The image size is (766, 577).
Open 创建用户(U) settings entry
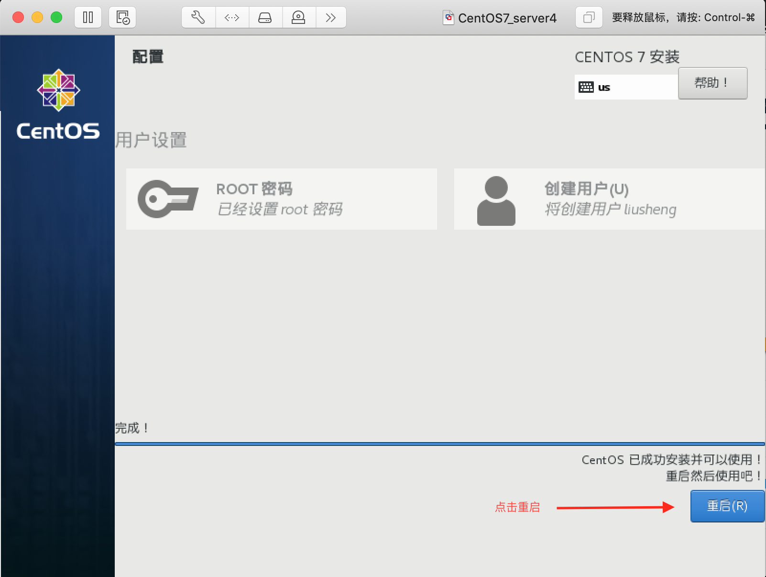tap(610, 199)
